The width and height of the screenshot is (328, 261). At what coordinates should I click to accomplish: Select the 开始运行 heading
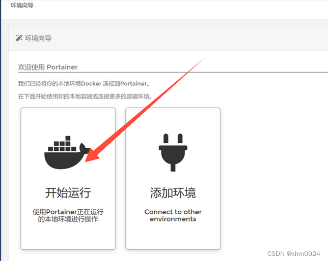point(68,192)
